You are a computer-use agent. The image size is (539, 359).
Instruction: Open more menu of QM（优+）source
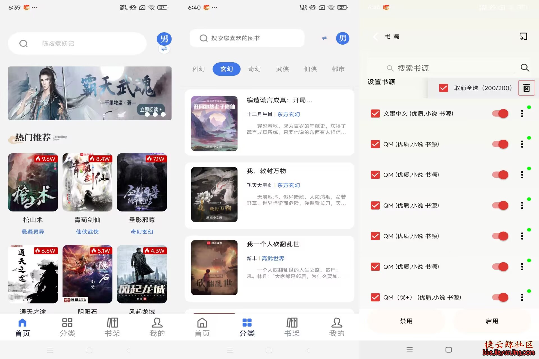click(x=522, y=297)
